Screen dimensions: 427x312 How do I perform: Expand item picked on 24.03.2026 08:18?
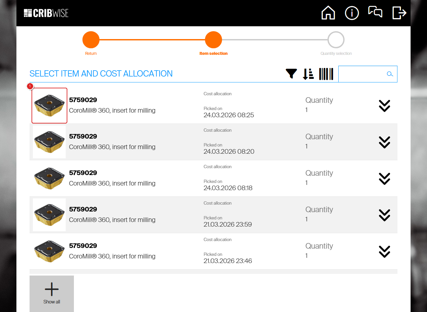point(384,179)
